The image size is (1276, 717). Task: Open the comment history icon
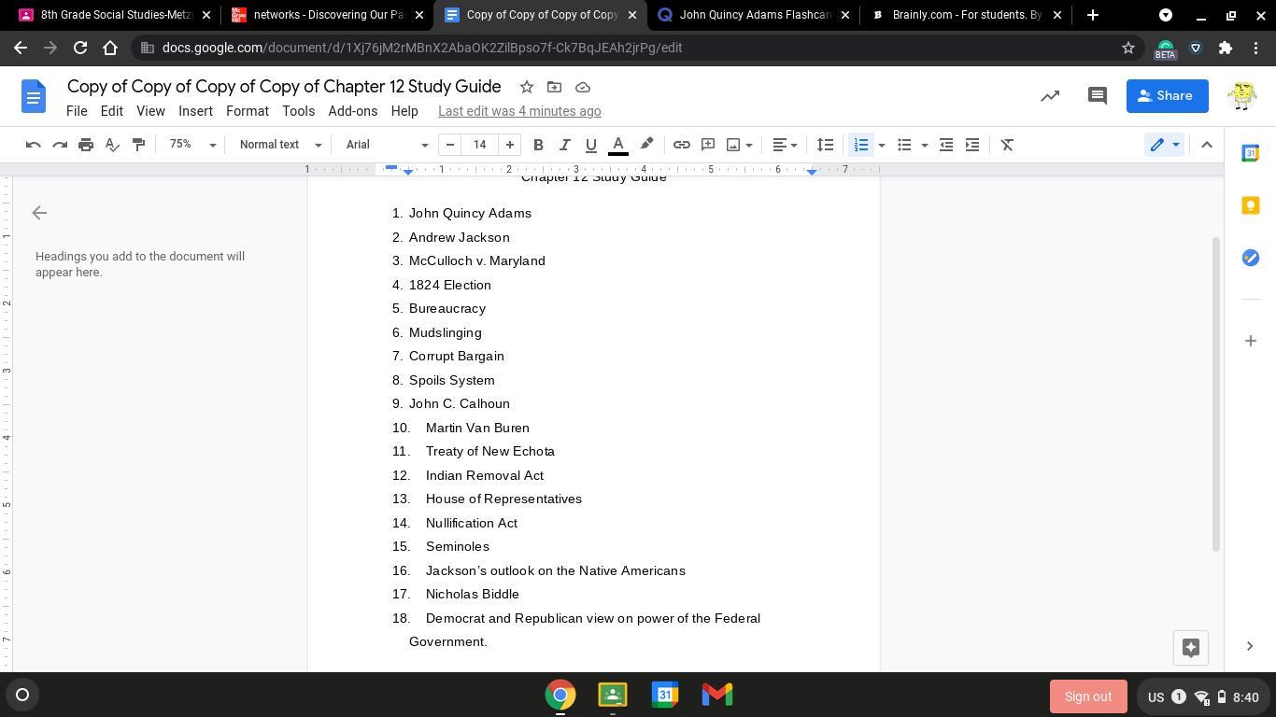(1097, 96)
